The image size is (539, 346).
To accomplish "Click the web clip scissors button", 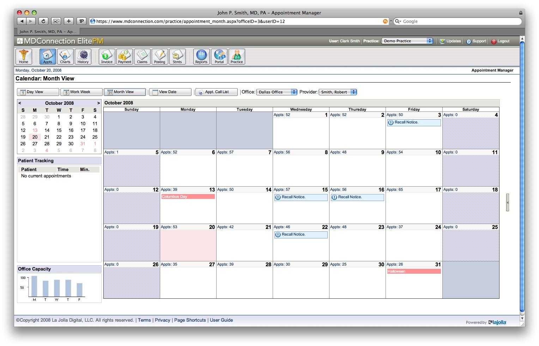I will click(x=56, y=21).
